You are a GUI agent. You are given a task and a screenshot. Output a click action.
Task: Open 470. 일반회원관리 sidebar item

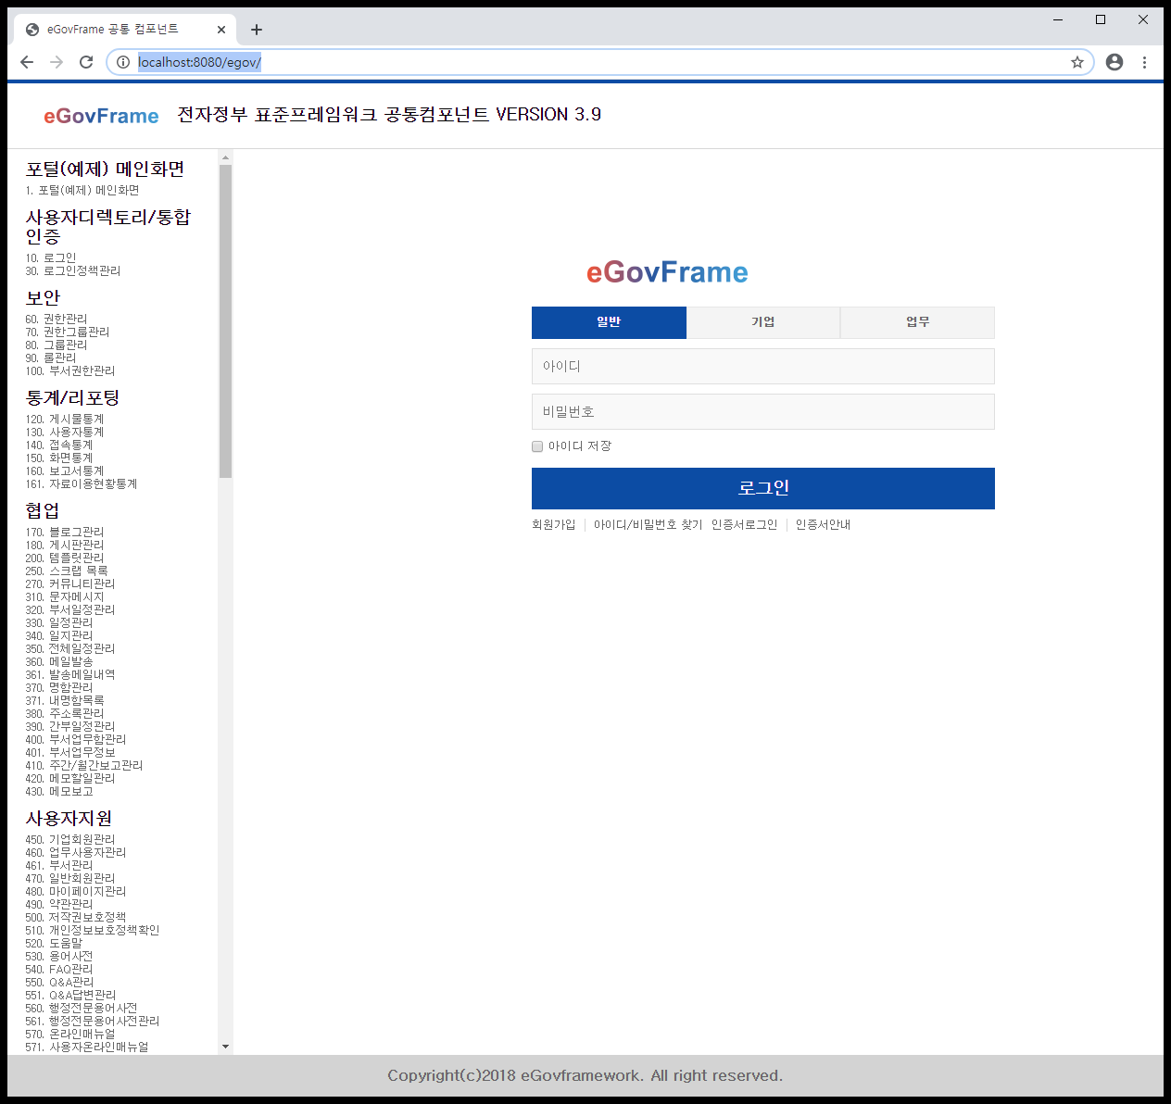70,878
